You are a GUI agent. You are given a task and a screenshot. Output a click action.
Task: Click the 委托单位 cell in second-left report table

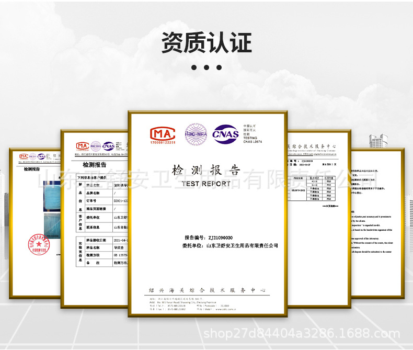coord(99,218)
